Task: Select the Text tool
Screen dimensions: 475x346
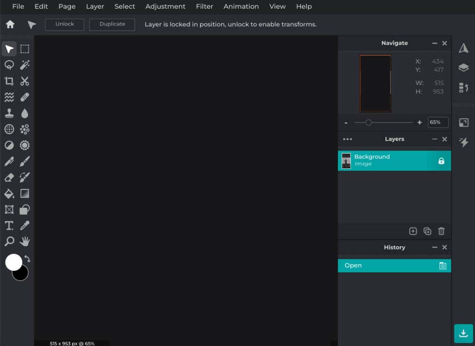Action: tap(9, 225)
